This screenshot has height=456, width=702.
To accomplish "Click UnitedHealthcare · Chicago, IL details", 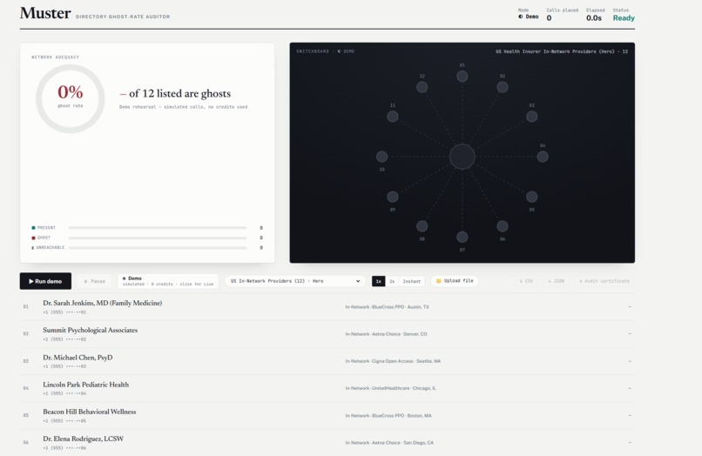I will click(390, 388).
